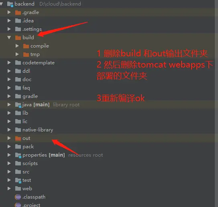Image resolution: width=218 pixels, height=207 pixels.
Task: Select the scripts folder
Action: [x=30, y=163]
